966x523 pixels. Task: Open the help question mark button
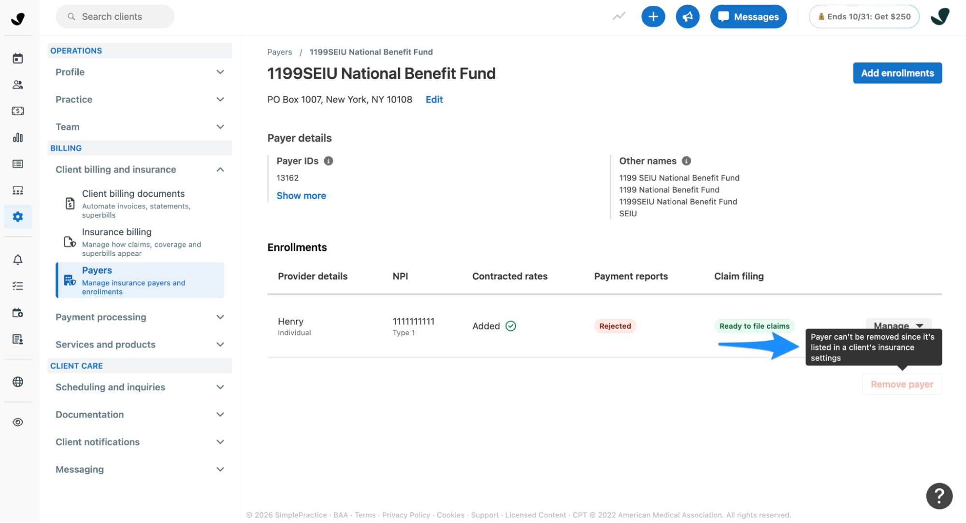939,495
